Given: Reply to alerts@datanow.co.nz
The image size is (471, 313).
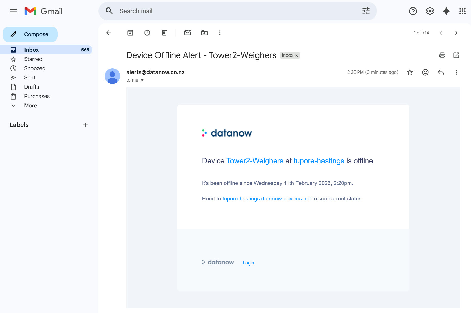Looking at the screenshot, I should 441,72.
